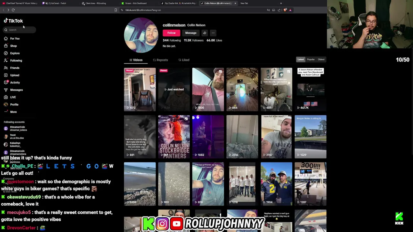This screenshot has height=232, width=413.
Task: Open video with 844 views
Action: 242,89
